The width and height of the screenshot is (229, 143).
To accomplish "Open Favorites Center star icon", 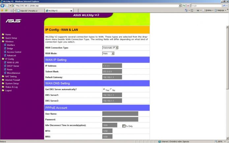I will [2, 11].
